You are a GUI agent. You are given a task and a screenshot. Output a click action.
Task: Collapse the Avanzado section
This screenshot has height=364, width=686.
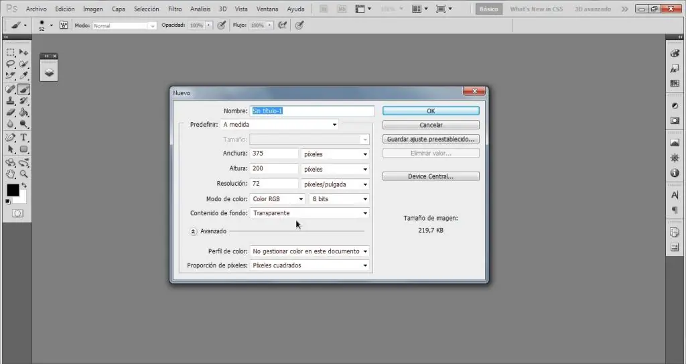point(194,231)
